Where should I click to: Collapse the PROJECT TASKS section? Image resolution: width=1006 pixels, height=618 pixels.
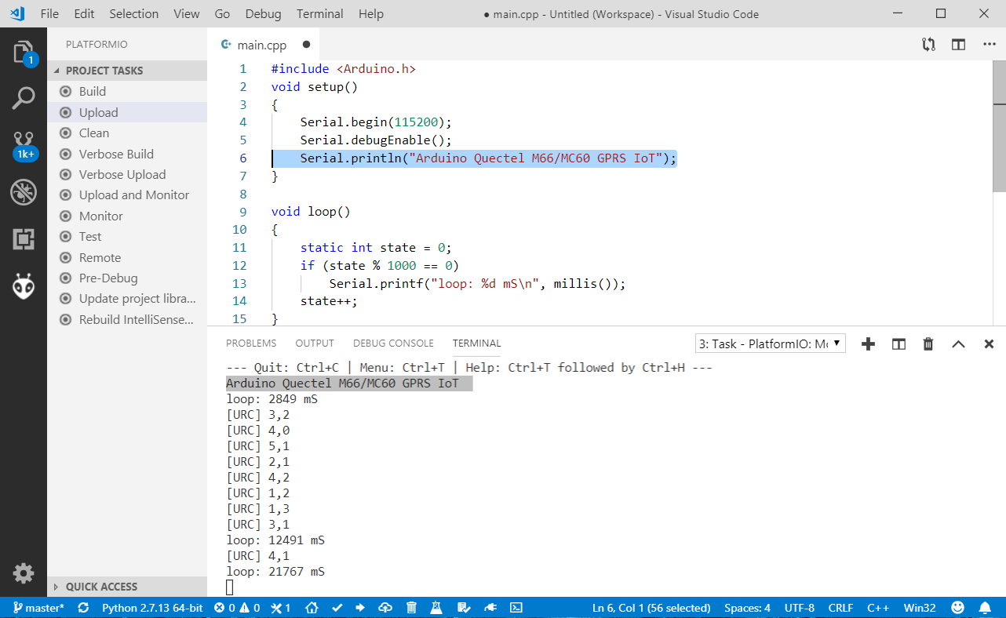pos(127,71)
